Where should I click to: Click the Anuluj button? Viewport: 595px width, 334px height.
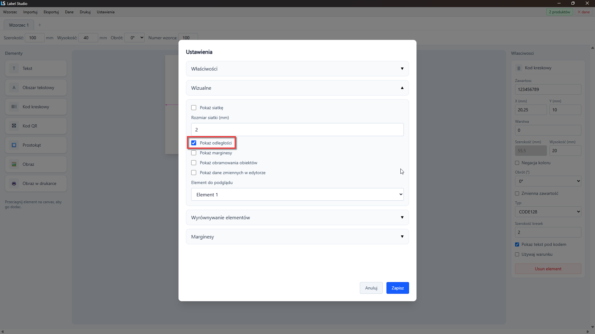(x=371, y=288)
